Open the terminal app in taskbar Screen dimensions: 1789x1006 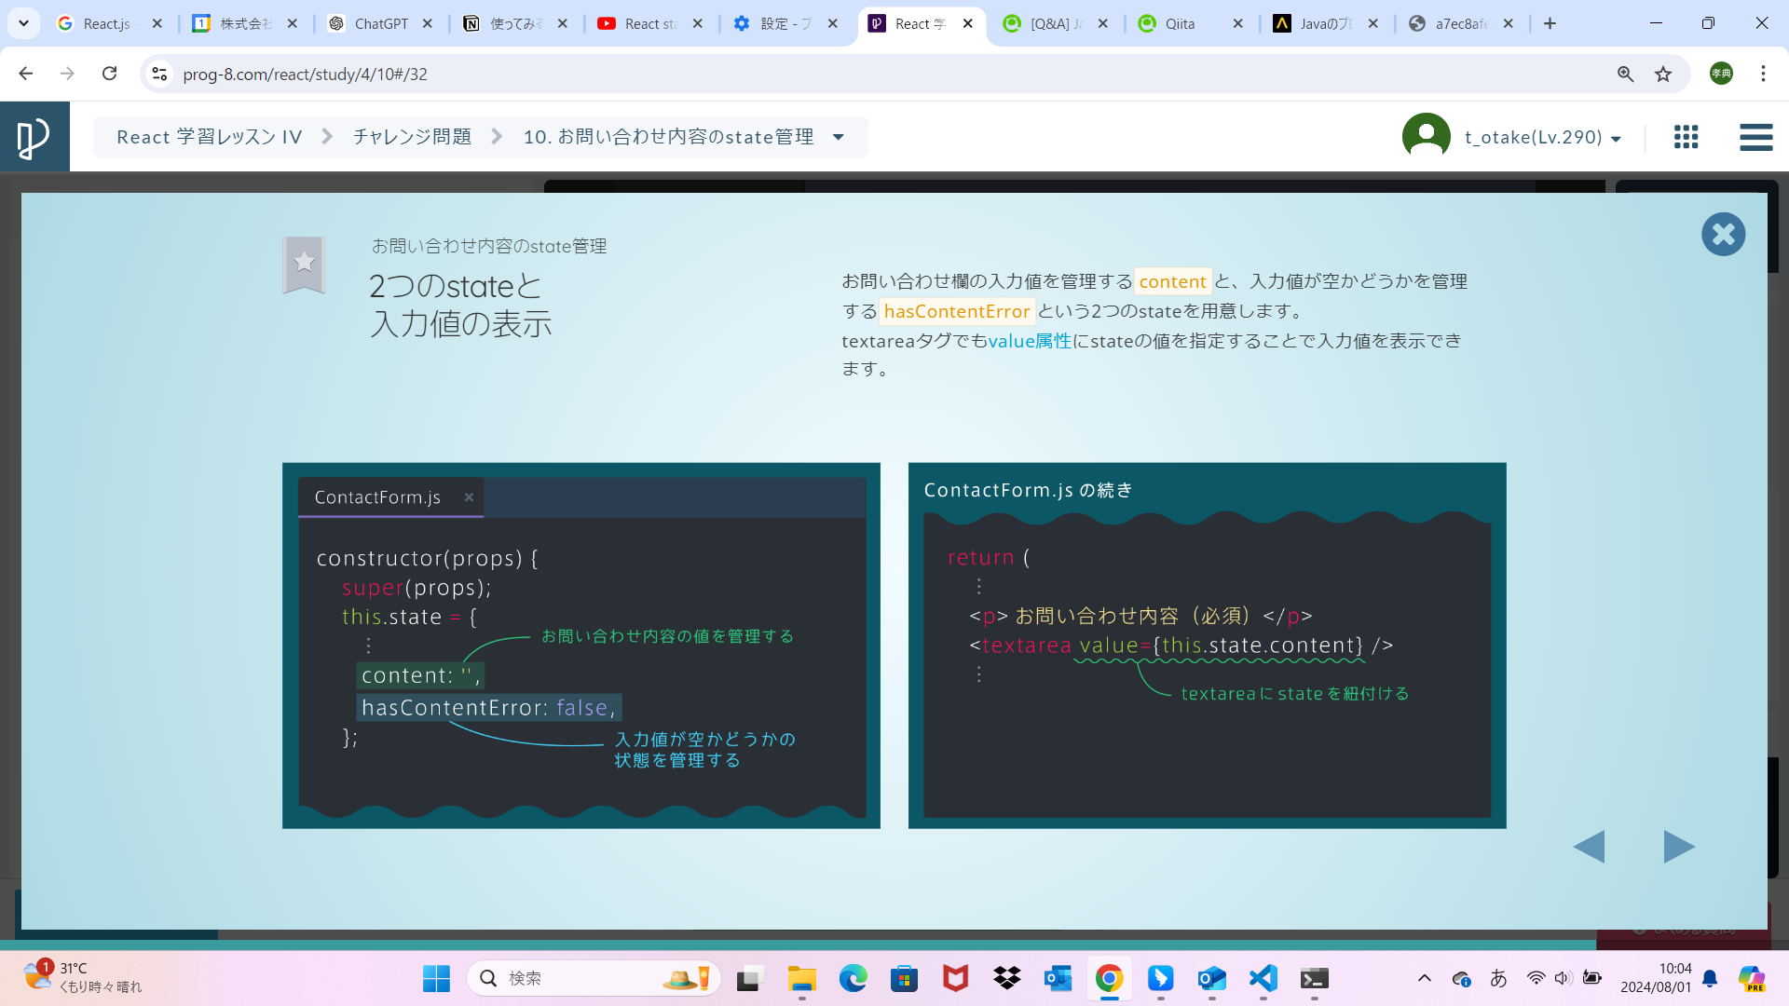coord(1314,978)
